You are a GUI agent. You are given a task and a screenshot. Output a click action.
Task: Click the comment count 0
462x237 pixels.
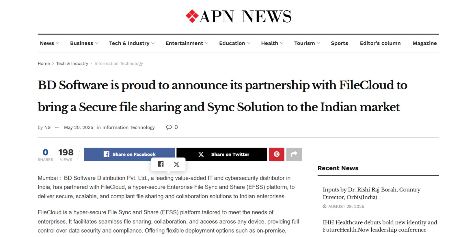[x=176, y=127]
